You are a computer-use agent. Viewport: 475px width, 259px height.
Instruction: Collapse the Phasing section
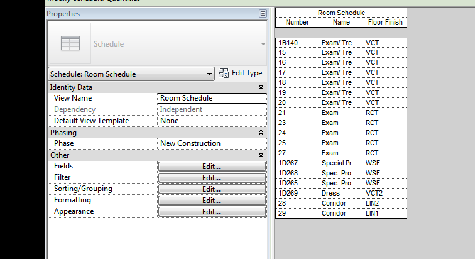click(x=261, y=133)
